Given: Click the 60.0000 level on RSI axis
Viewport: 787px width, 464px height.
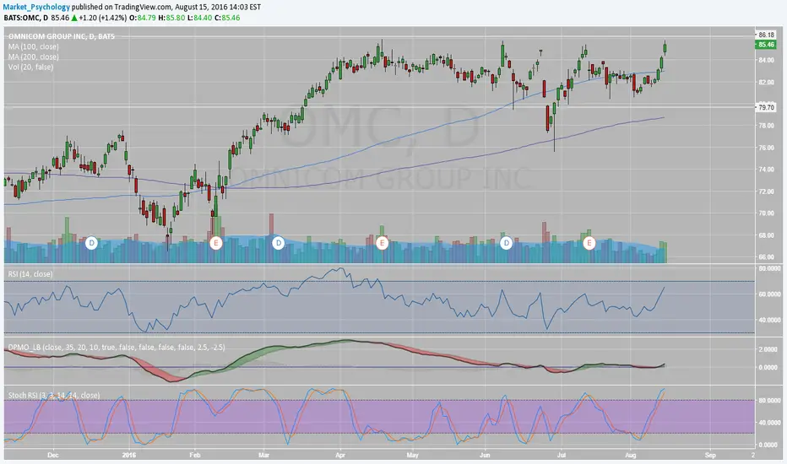Looking at the screenshot, I should tap(769, 294).
